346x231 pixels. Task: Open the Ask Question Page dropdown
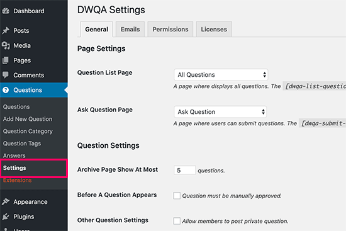click(220, 112)
